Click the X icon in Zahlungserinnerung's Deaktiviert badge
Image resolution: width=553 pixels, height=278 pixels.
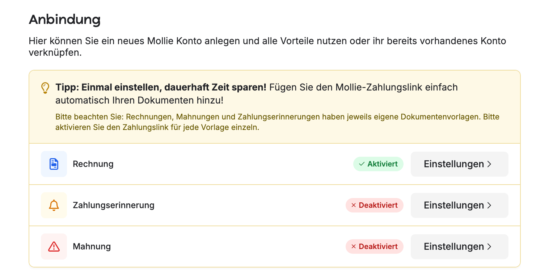pos(354,205)
